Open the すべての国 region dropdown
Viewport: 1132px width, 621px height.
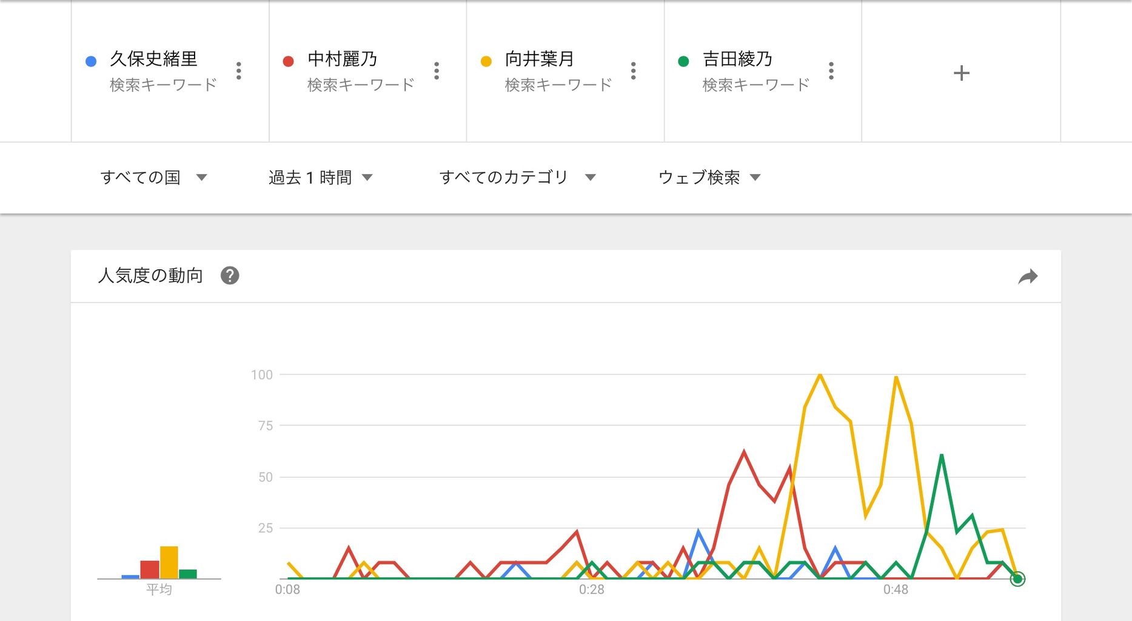coord(154,178)
